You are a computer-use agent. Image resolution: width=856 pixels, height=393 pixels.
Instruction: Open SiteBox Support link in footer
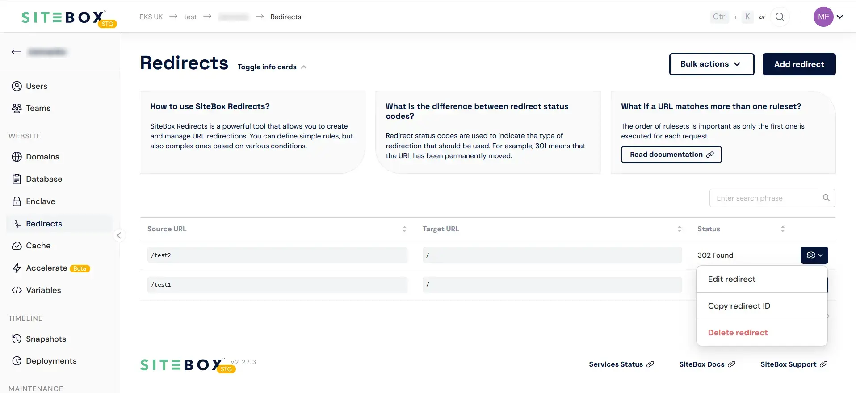click(794, 364)
